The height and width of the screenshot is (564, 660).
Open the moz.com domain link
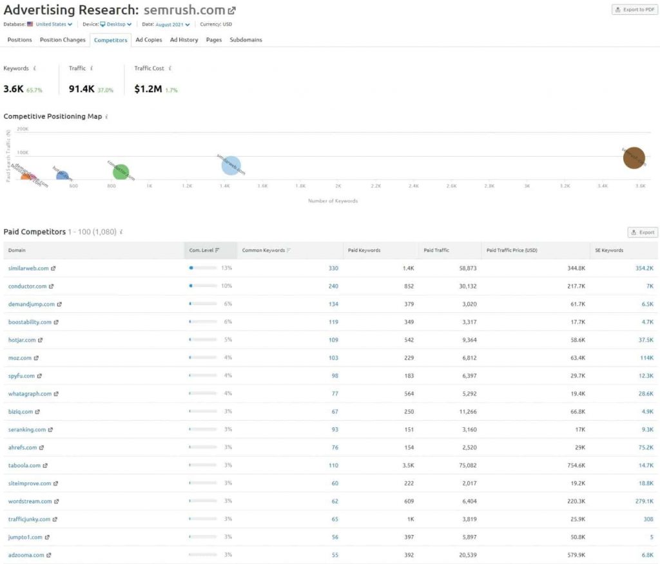coord(20,358)
